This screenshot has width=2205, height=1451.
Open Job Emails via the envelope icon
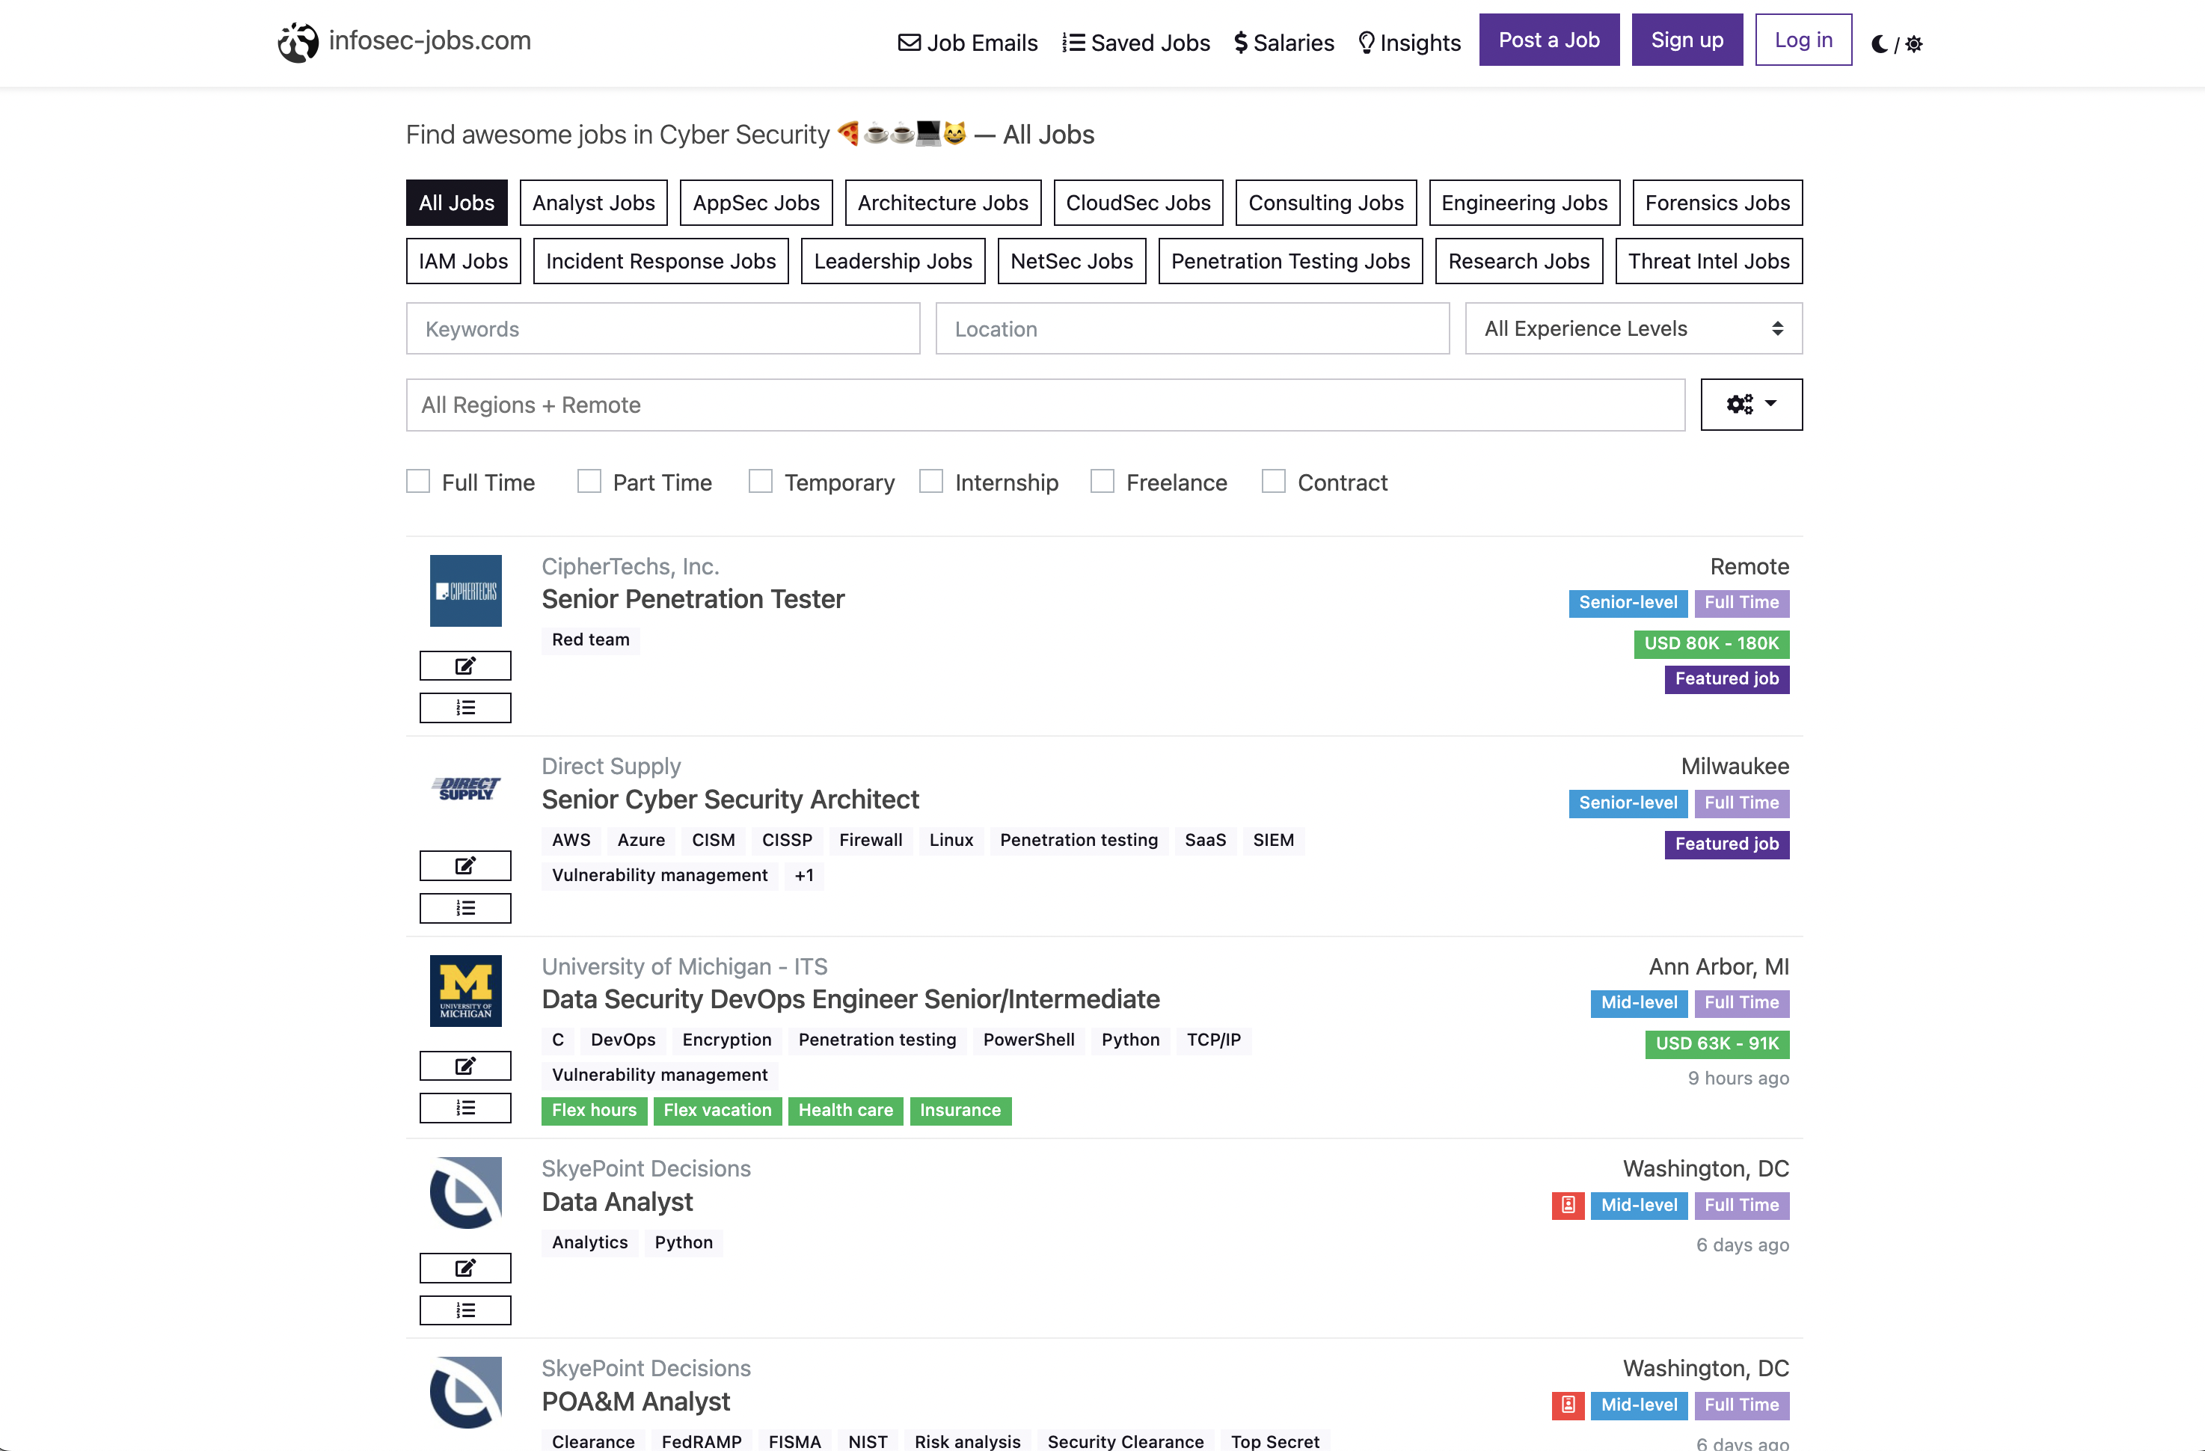[910, 42]
